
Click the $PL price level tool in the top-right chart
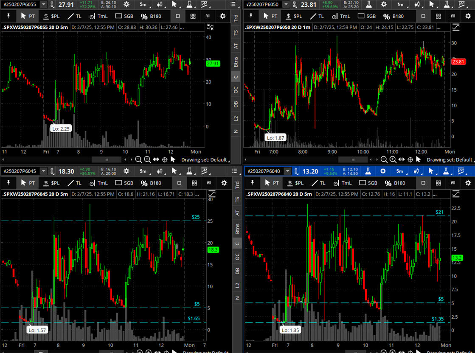pos(294,16)
